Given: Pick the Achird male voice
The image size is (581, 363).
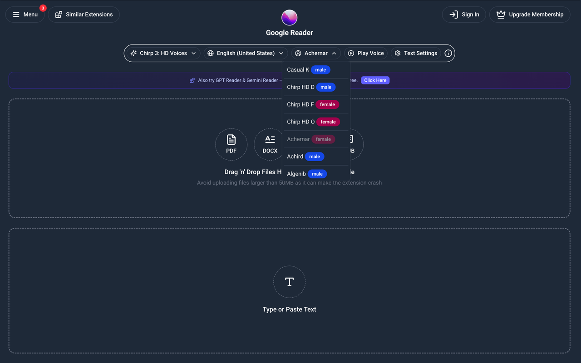Looking at the screenshot, I should [316, 157].
